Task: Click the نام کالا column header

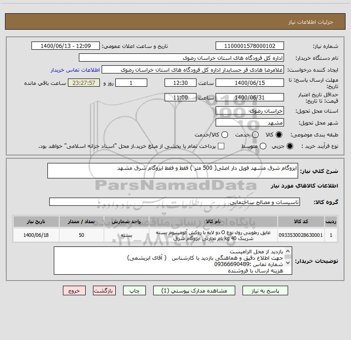Action: [x=213, y=222]
